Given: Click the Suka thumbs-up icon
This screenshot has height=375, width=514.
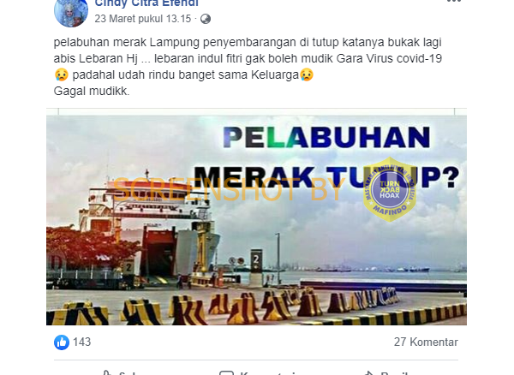Looking at the screenshot, I should click(106, 372).
